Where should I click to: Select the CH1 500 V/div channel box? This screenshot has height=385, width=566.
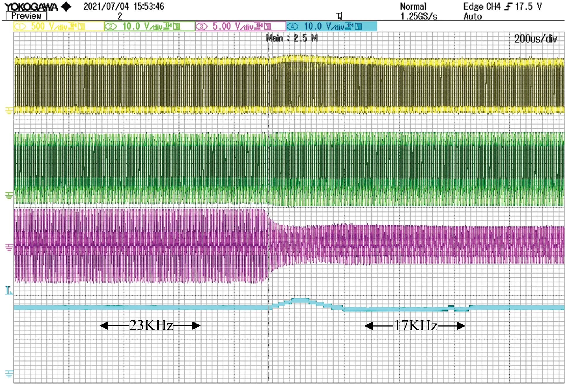tap(58, 26)
